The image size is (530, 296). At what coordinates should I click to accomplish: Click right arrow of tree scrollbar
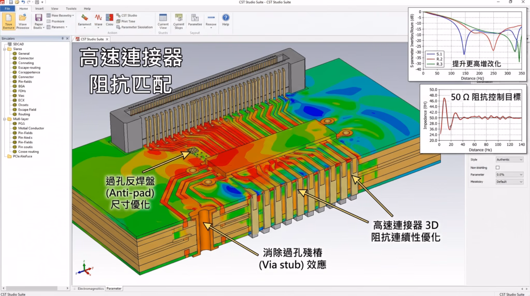tap(67, 288)
